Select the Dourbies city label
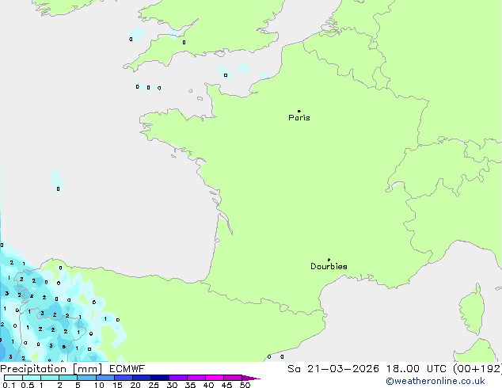Screen dimensions: 502x388 (x=329, y=266)
